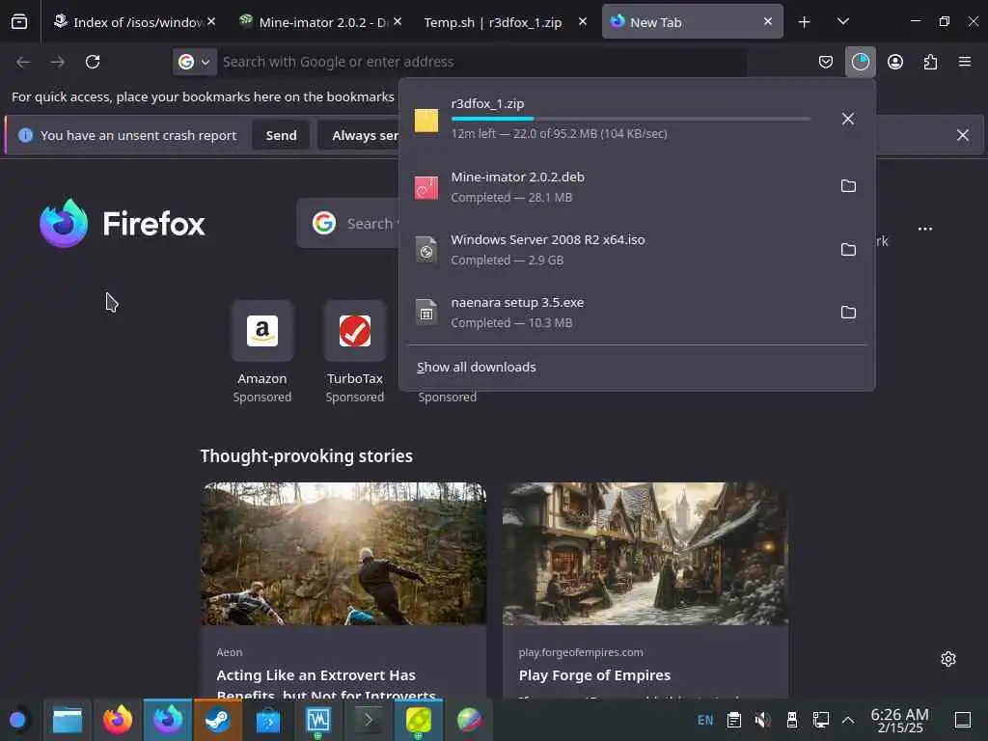Open the taskbar start launcher
Image resolution: width=988 pixels, height=741 pixels.
pos(17,720)
